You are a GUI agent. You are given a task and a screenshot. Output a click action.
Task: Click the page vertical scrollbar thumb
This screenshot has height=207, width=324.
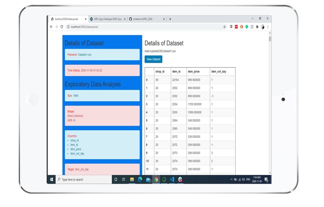[x=270, y=39]
